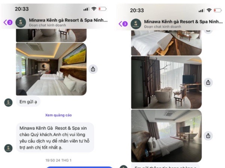This screenshot has width=225, height=168.
Task: Share the bathtub and TV room photo
Action: pos(208,83)
